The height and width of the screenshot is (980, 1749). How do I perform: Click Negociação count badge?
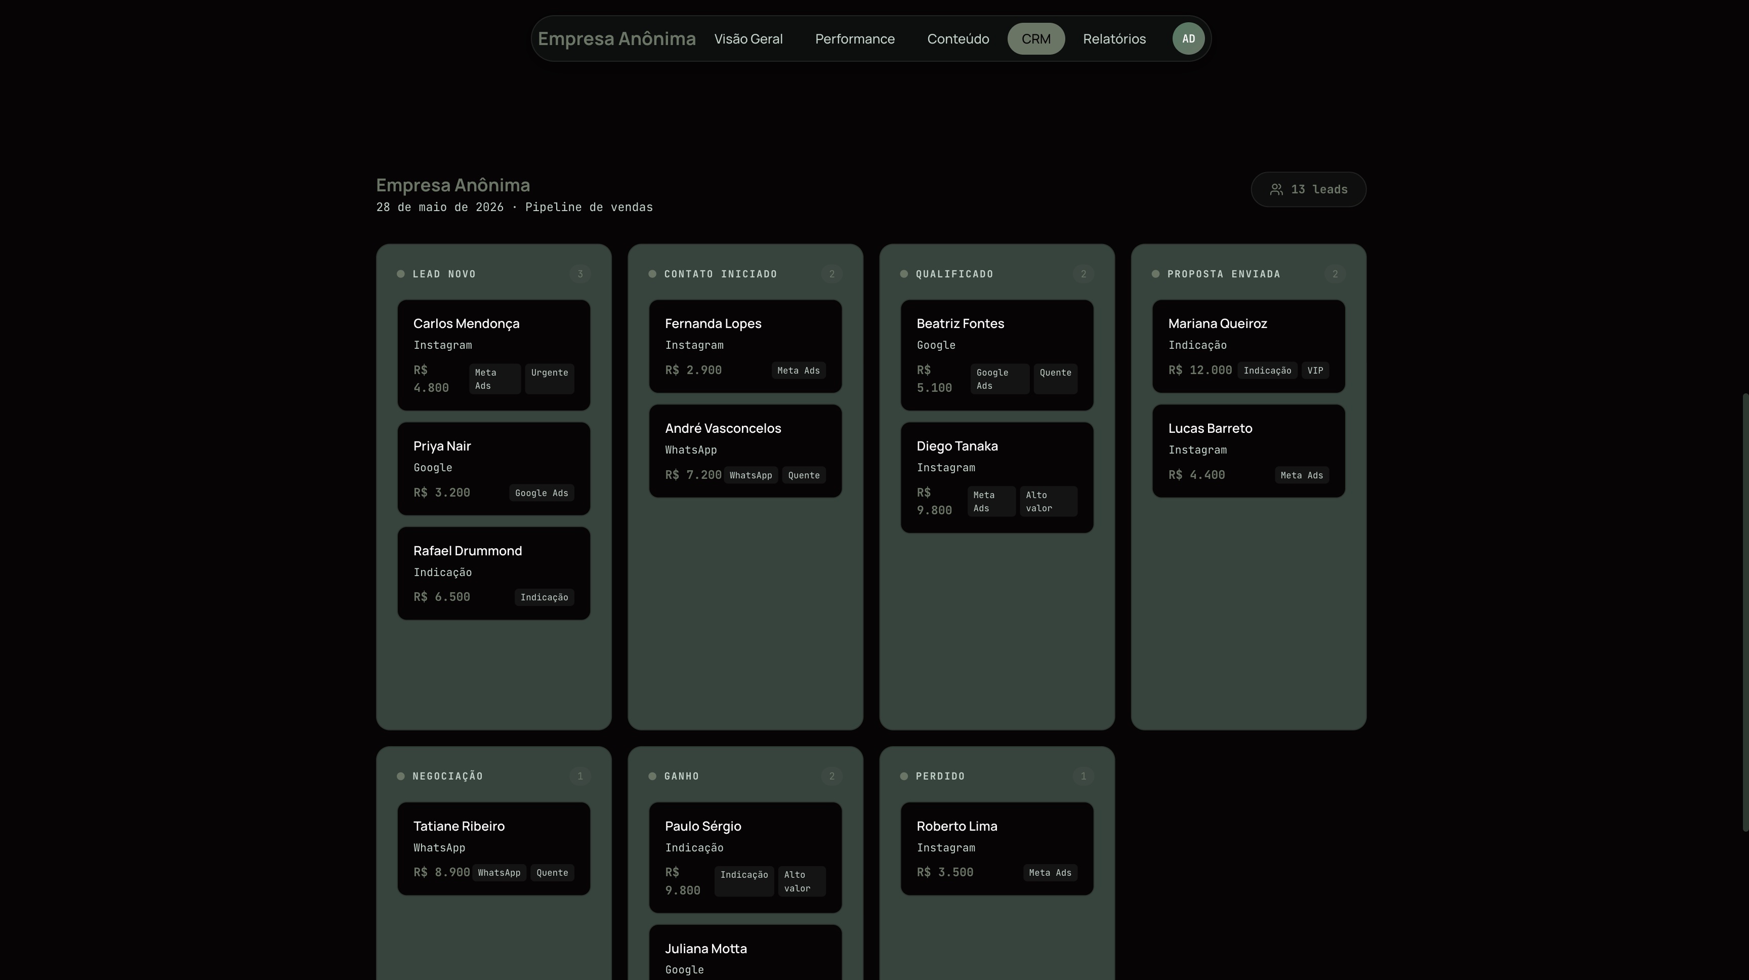[x=580, y=777]
